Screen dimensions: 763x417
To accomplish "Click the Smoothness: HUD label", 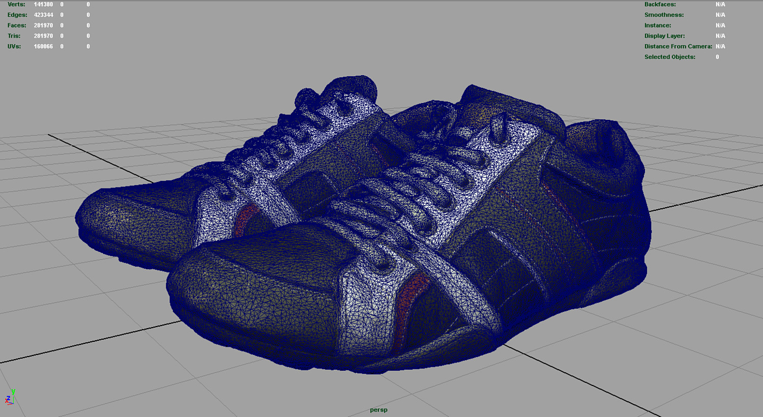I will pyautogui.click(x=664, y=15).
